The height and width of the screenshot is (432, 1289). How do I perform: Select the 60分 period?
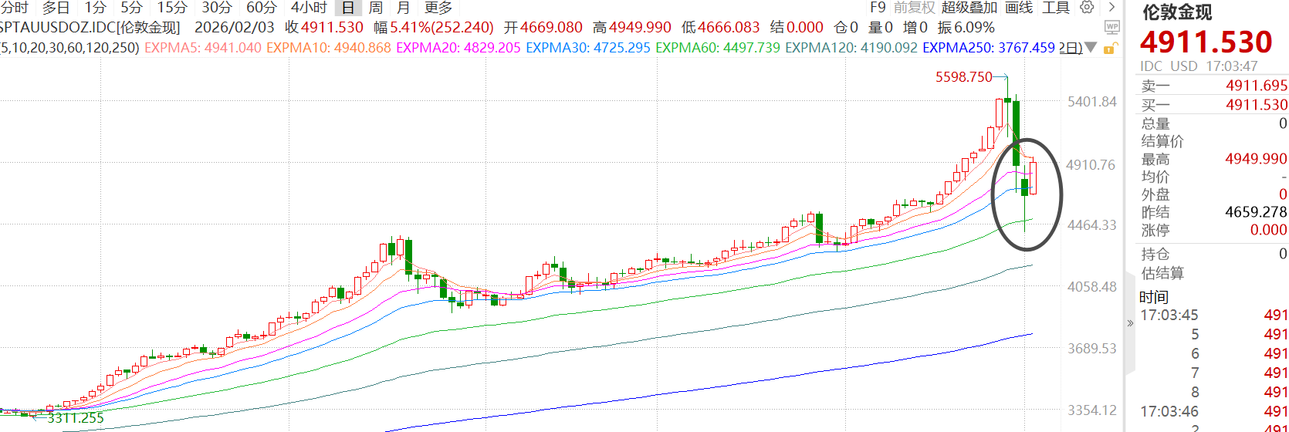262,8
